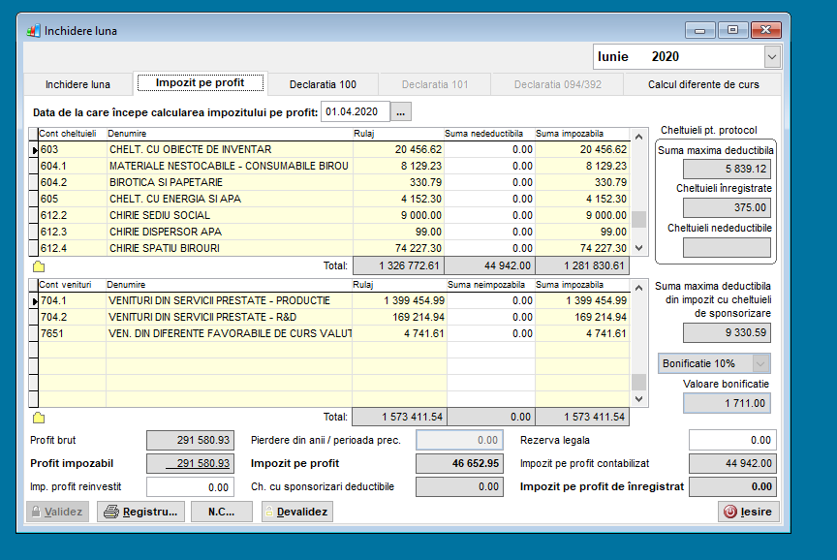837x560 pixels.
Task: Click the Ch. cu sponsorizari deductibile value
Action: (x=459, y=487)
